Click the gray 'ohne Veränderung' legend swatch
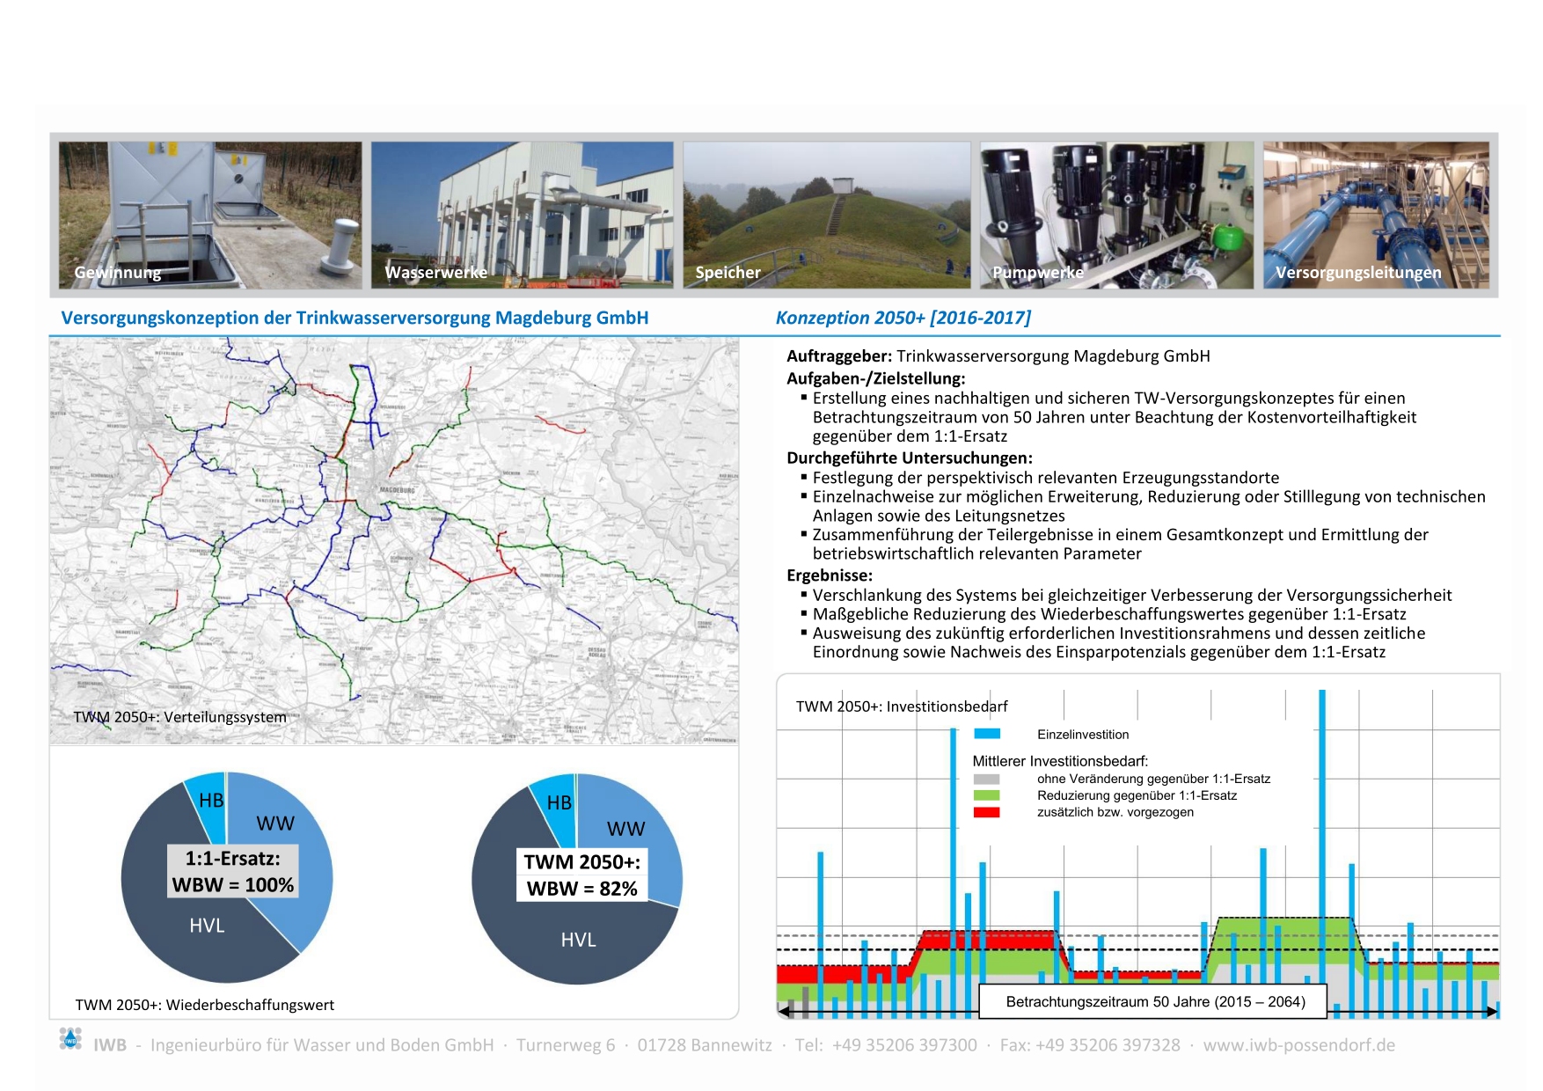 pos(987,779)
